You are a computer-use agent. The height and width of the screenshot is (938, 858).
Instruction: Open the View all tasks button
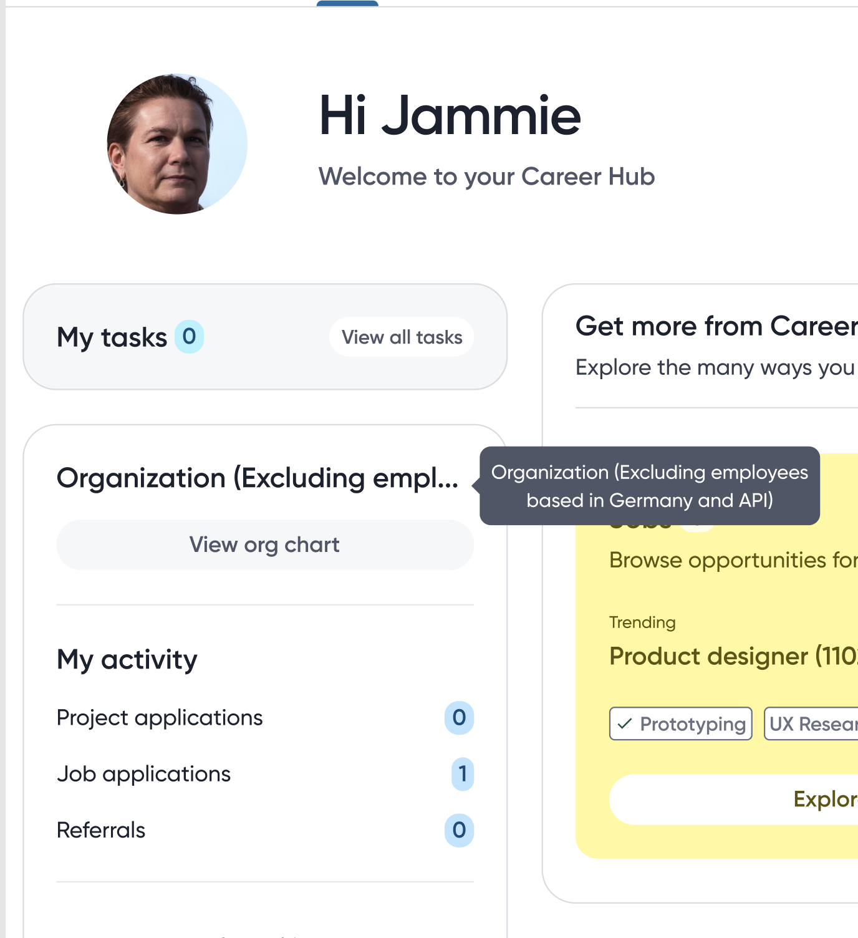coord(402,337)
